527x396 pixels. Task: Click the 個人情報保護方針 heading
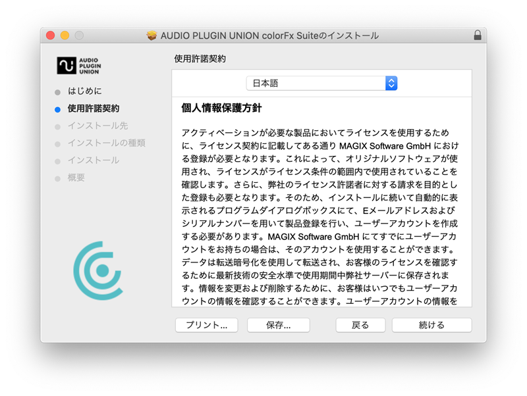coord(221,108)
